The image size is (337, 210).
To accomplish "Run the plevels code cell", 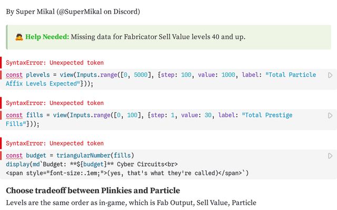I will [x=330, y=75].
